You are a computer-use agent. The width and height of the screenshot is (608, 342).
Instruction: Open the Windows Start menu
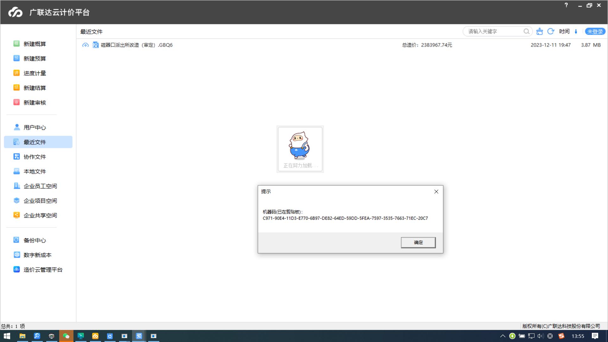[7, 336]
